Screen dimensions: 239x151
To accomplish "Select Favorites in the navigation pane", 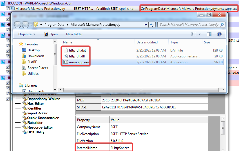I will (x=31, y=44).
